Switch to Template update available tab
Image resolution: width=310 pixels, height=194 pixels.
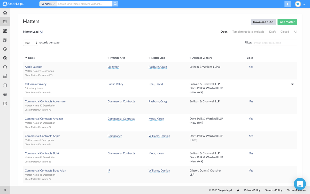coord(248,32)
